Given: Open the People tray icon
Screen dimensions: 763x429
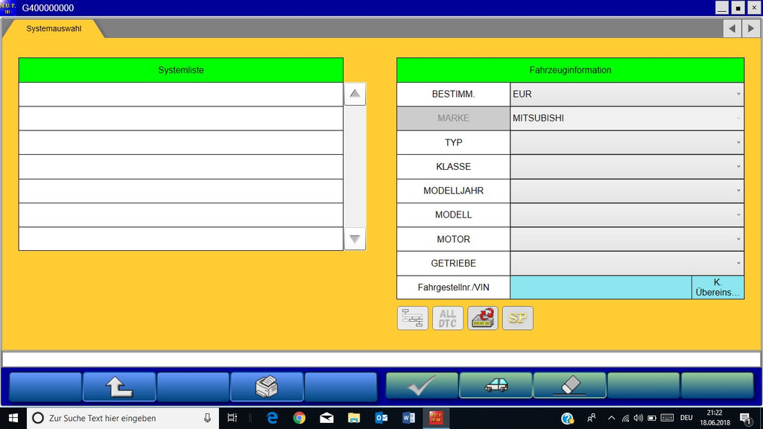Looking at the screenshot, I should (591, 418).
